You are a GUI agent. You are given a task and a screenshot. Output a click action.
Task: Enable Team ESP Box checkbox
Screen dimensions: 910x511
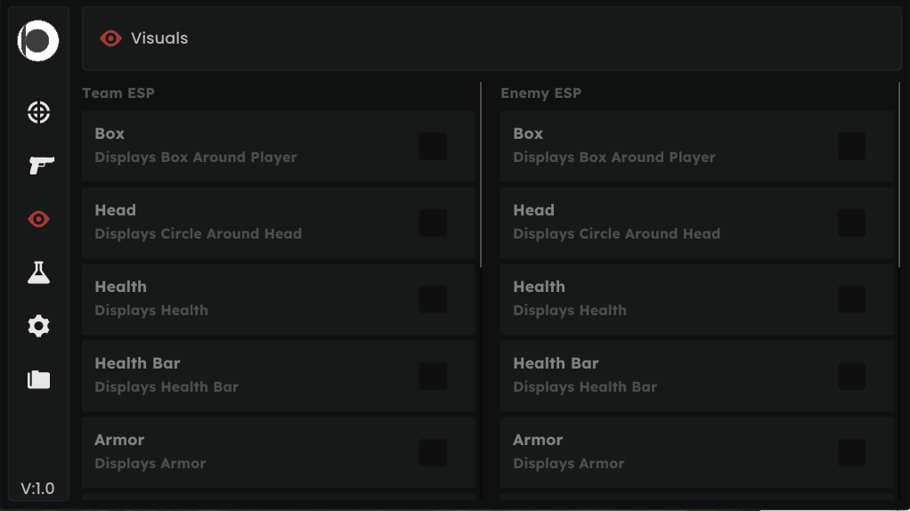(x=434, y=147)
